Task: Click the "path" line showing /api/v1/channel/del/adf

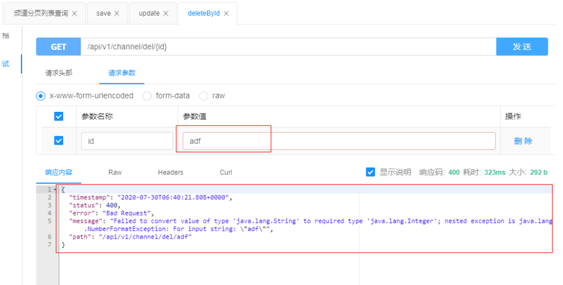Action: [x=130, y=237]
